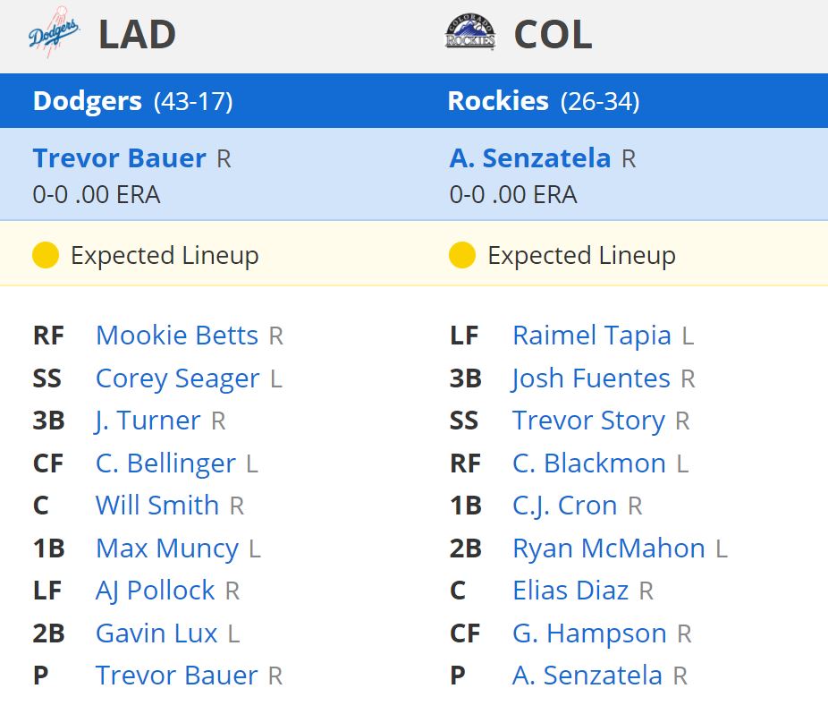Image resolution: width=828 pixels, height=714 pixels.
Task: Click the Colorado Rockies team logo icon
Action: tap(470, 33)
